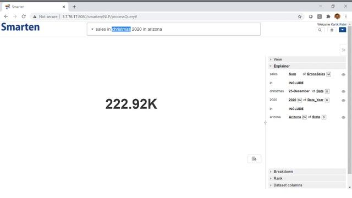
Task: Toggle eye icon for arizona row
Action: pos(343,117)
